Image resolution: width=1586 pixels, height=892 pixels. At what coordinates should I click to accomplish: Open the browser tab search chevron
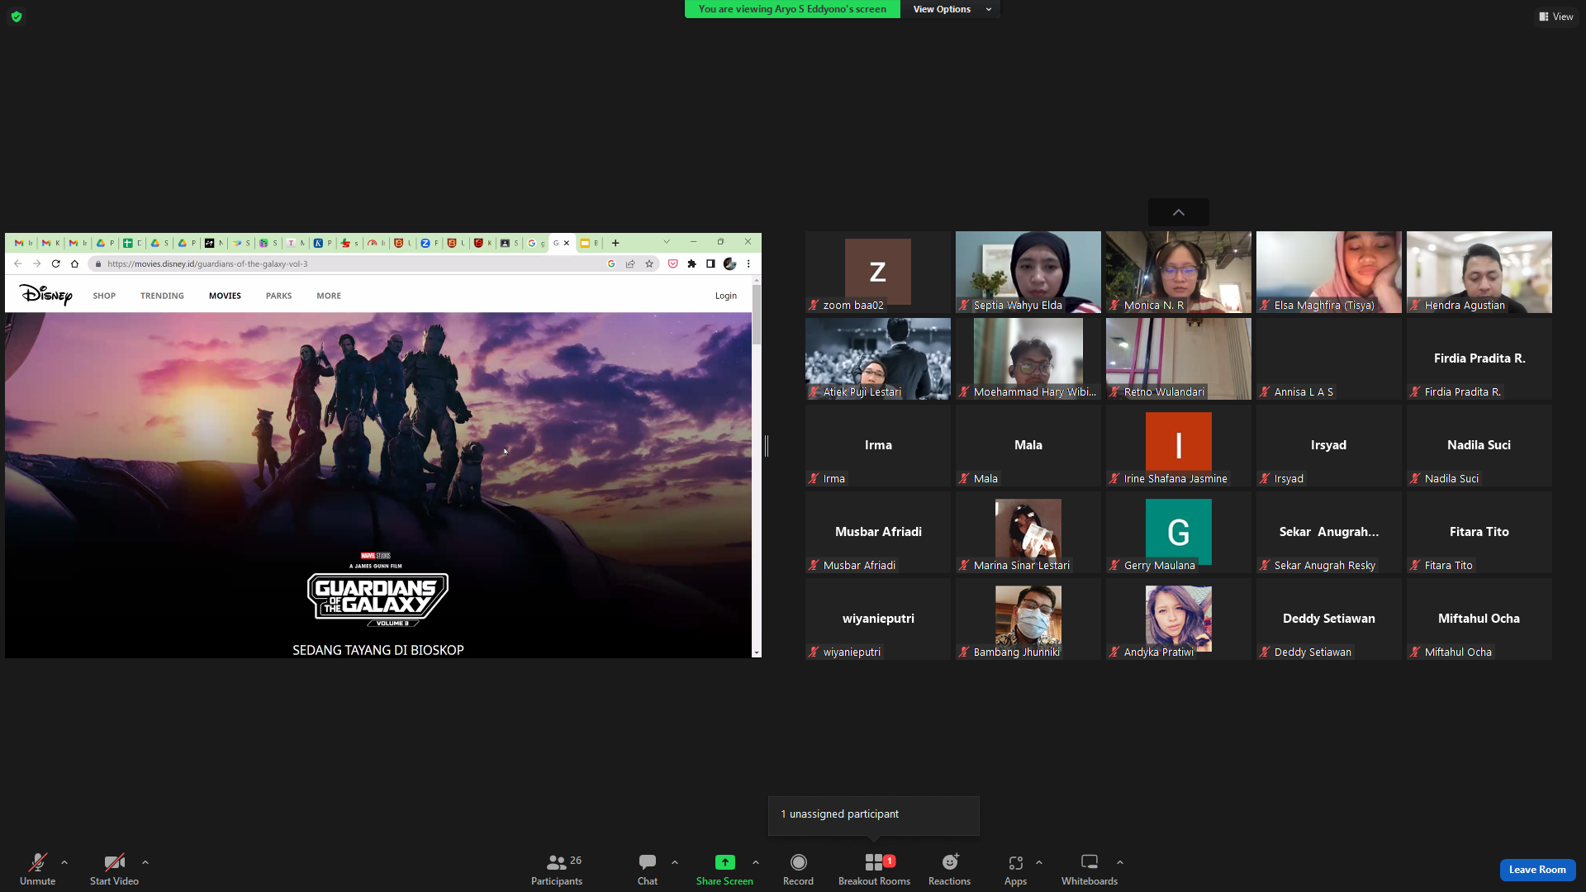point(667,242)
